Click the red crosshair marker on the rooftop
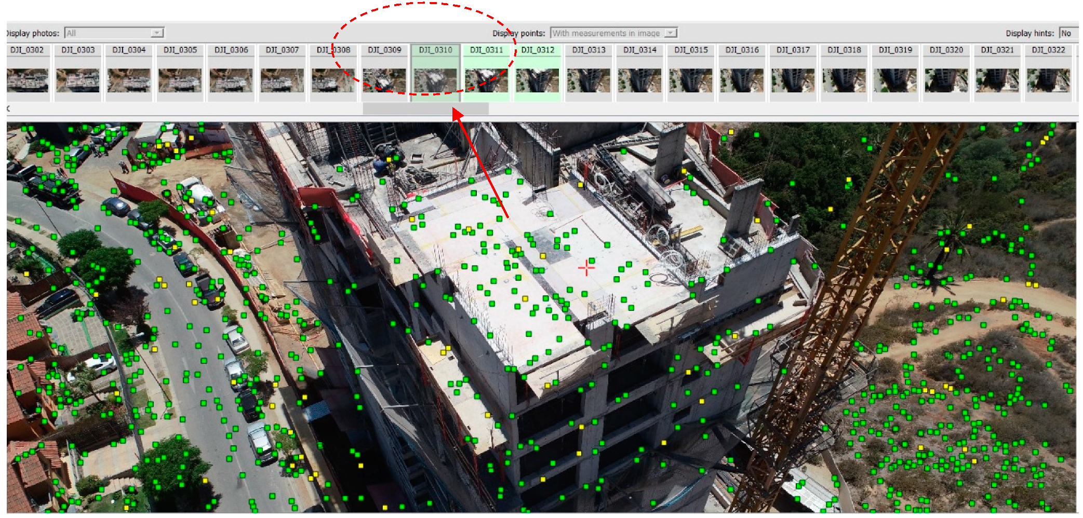The image size is (1083, 518). (x=586, y=268)
